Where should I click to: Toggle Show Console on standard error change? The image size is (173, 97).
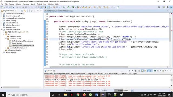[x=151, y=71]
